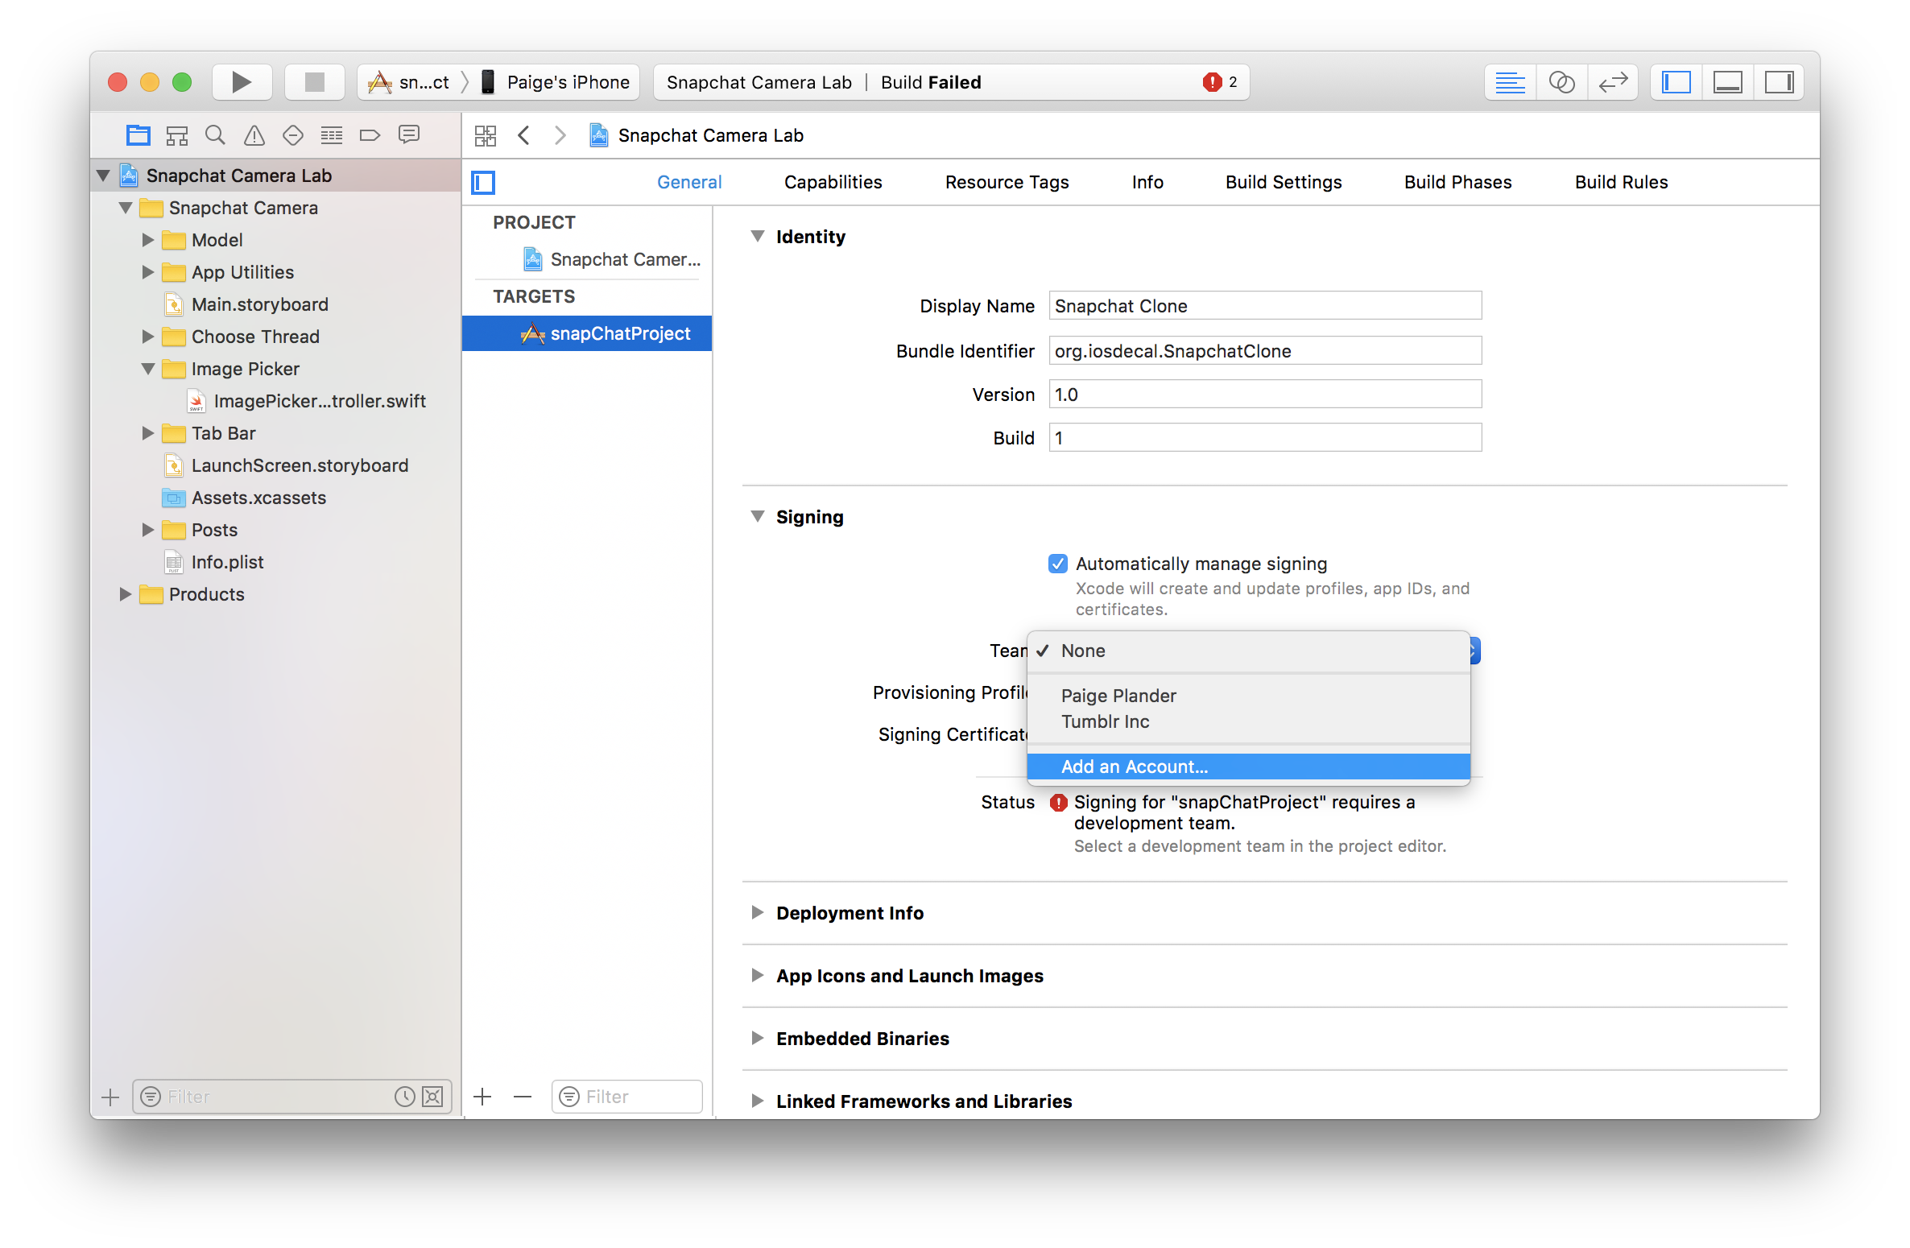Go forward in editor history
Screen dimensions: 1910x1248
[x=560, y=135]
